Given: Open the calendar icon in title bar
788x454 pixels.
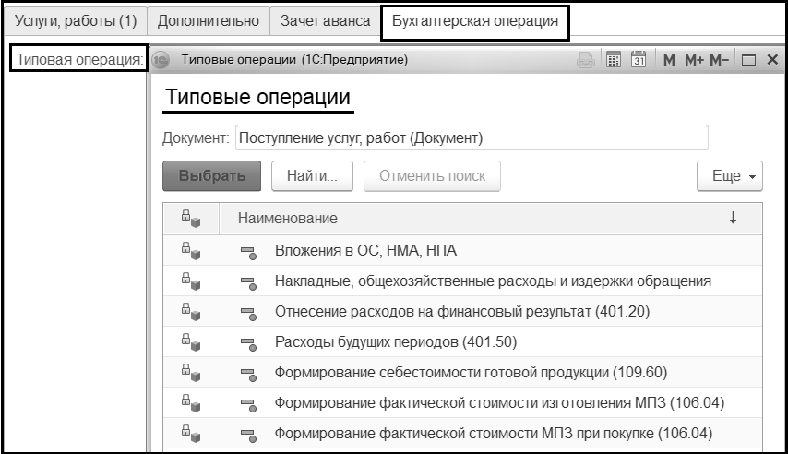Looking at the screenshot, I should click(x=637, y=60).
